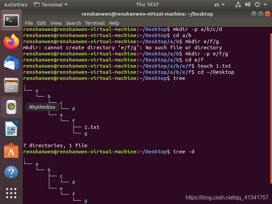Open the File menu
Image resolution: width=272 pixels, height=204 pixels.
click(x=29, y=23)
